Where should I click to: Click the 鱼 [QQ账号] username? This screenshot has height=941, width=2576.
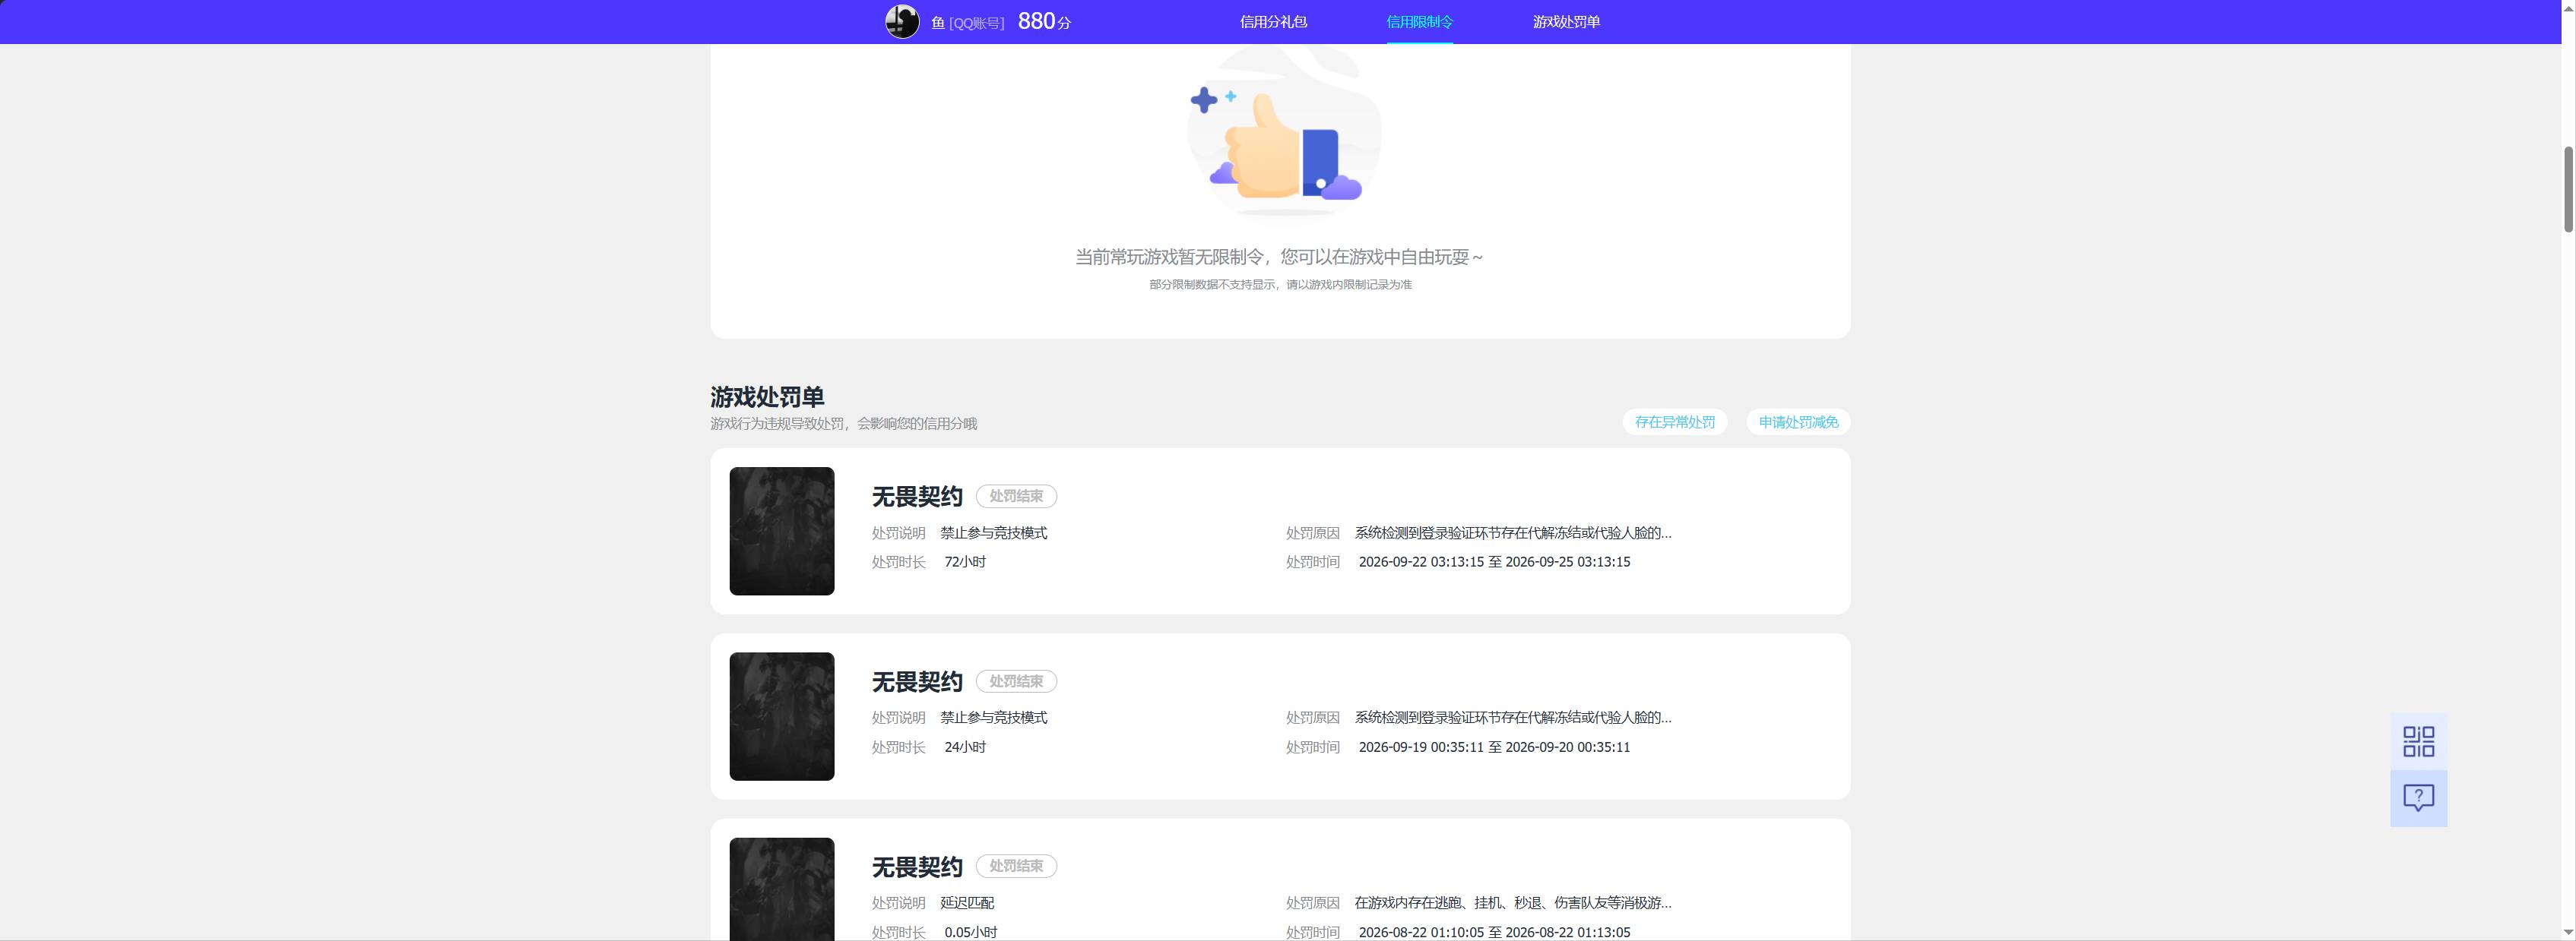coord(967,22)
